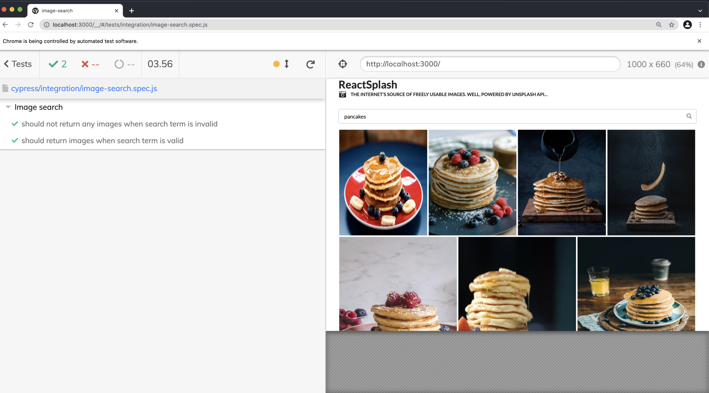Viewport: 709px width, 393px height.
Task: Toggle auto-scrolling arrows icon in Cypress header
Action: click(287, 64)
